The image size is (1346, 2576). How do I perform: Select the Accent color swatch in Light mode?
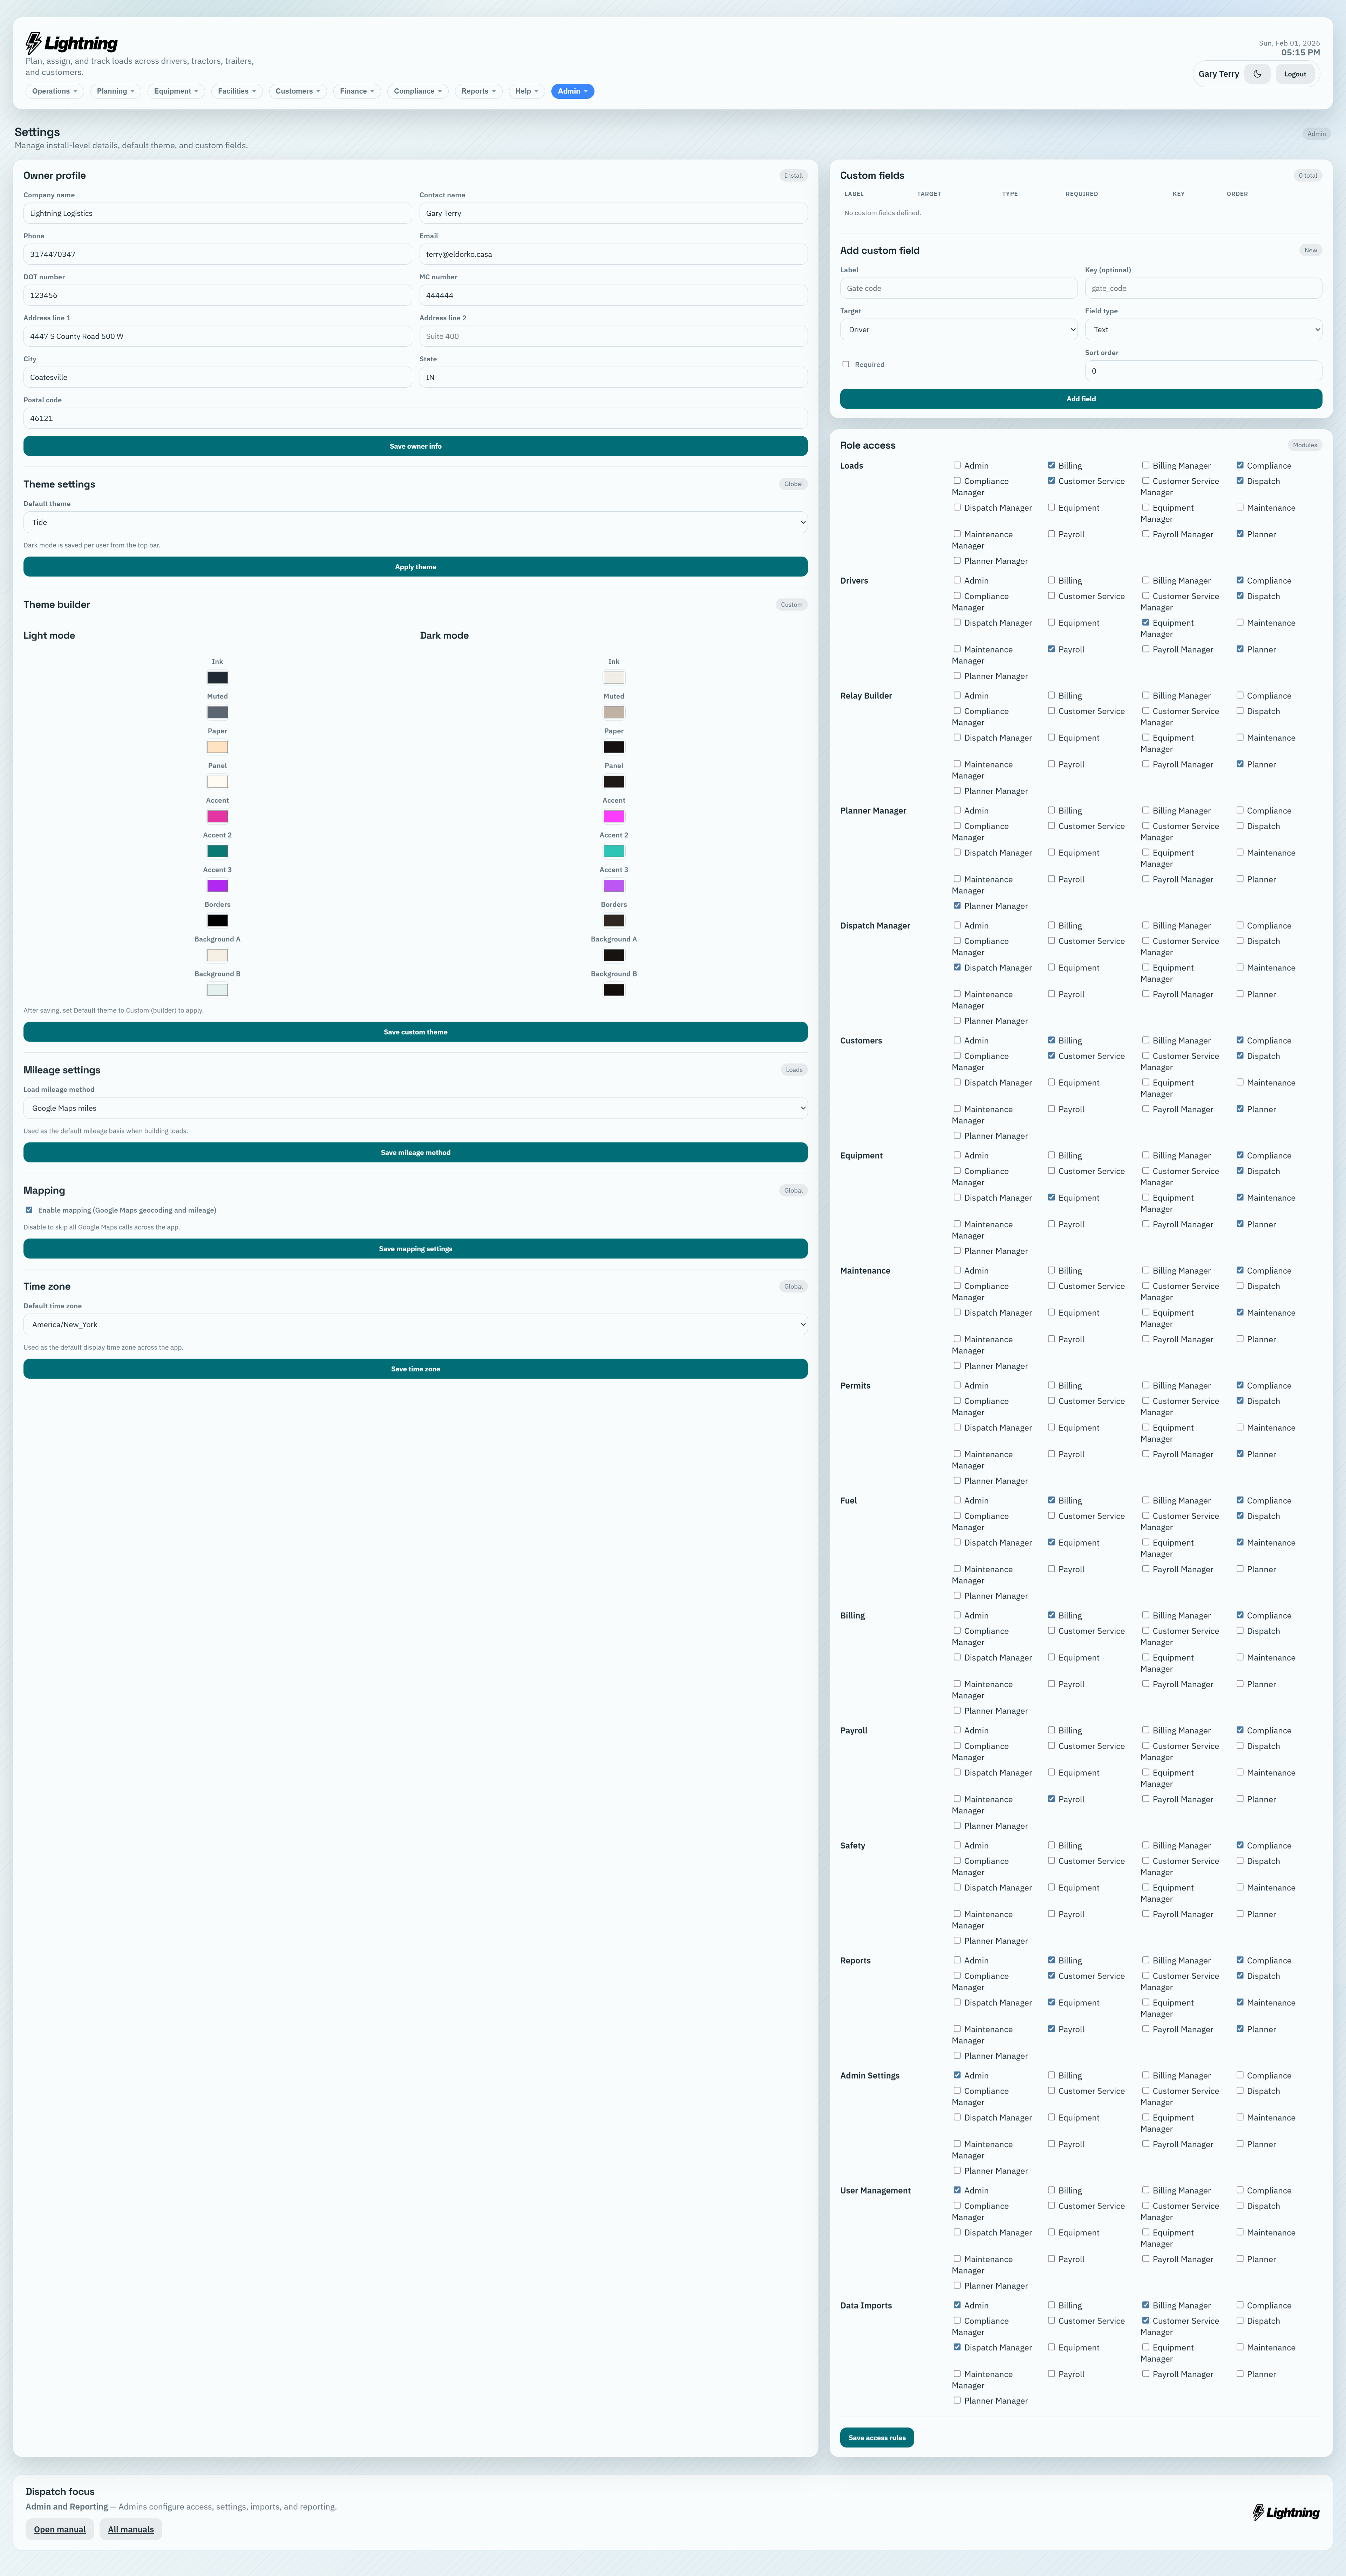click(x=217, y=816)
